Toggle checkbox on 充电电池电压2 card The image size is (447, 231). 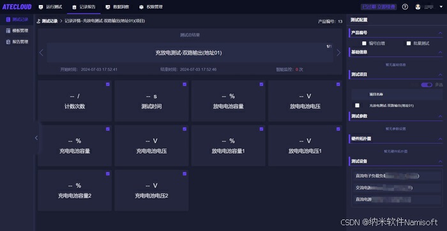(185, 173)
